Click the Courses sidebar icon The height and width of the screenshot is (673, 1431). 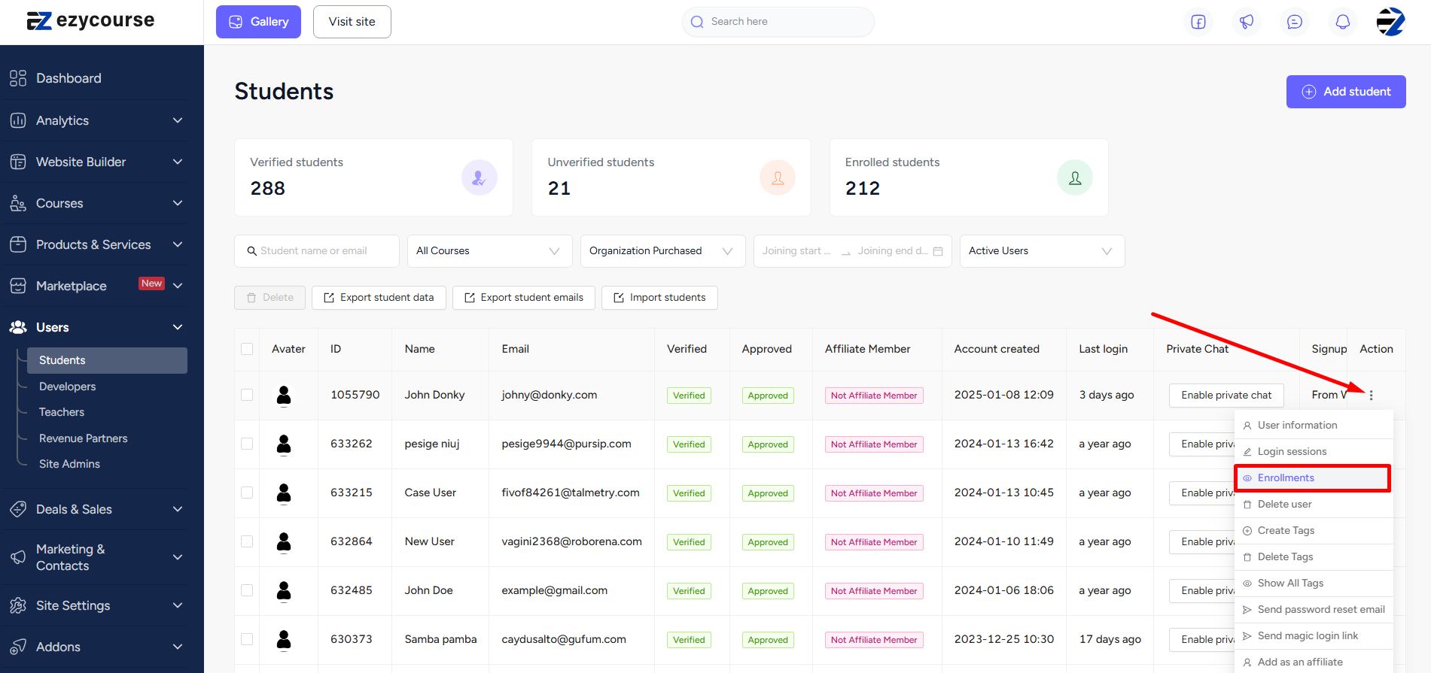coord(18,203)
